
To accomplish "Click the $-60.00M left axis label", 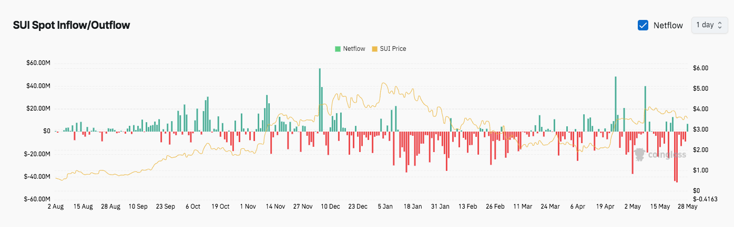I will tap(37, 199).
